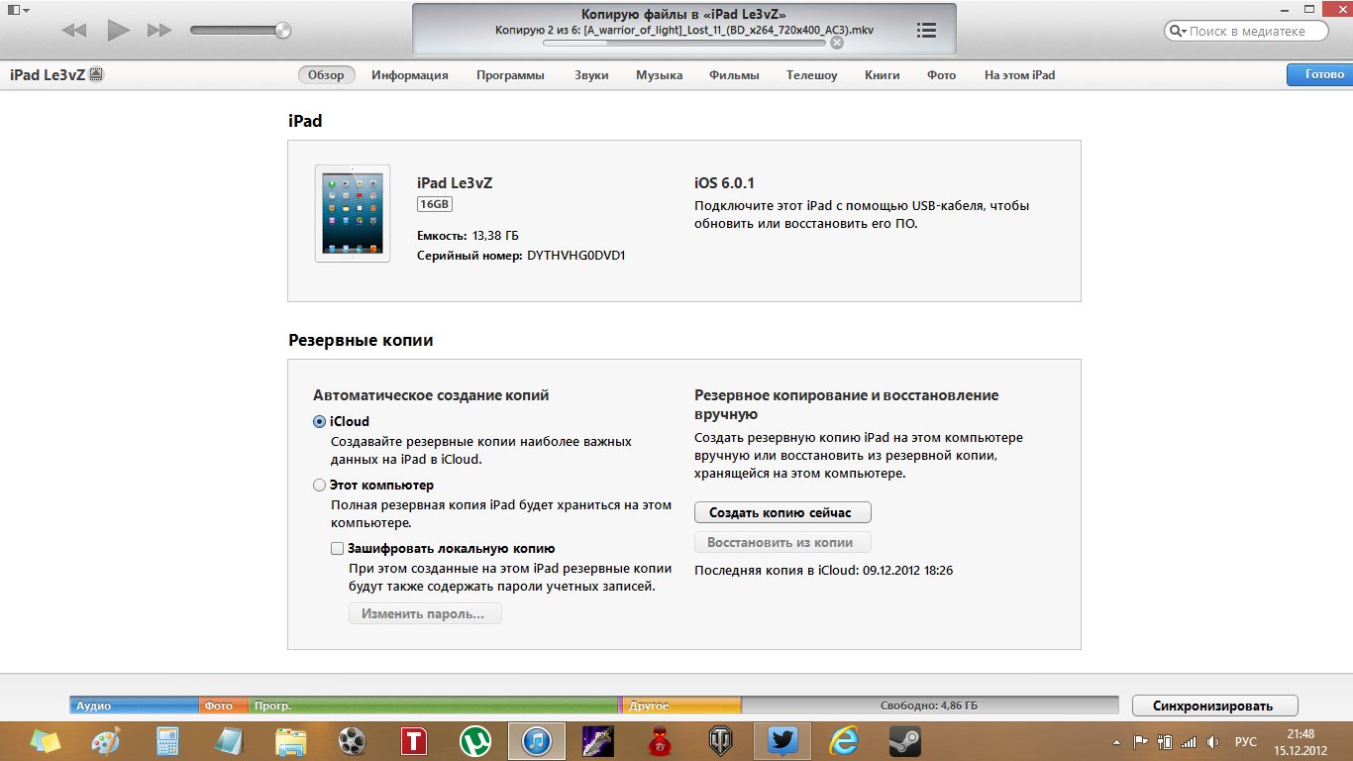Image resolution: width=1353 pixels, height=761 pixels.
Task: Open the iTunes window menu icon
Action: [x=18, y=9]
